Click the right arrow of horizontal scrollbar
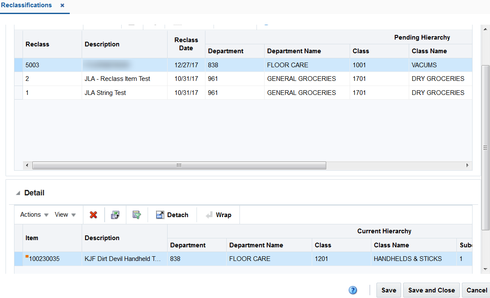This screenshot has width=490, height=298. (x=467, y=166)
